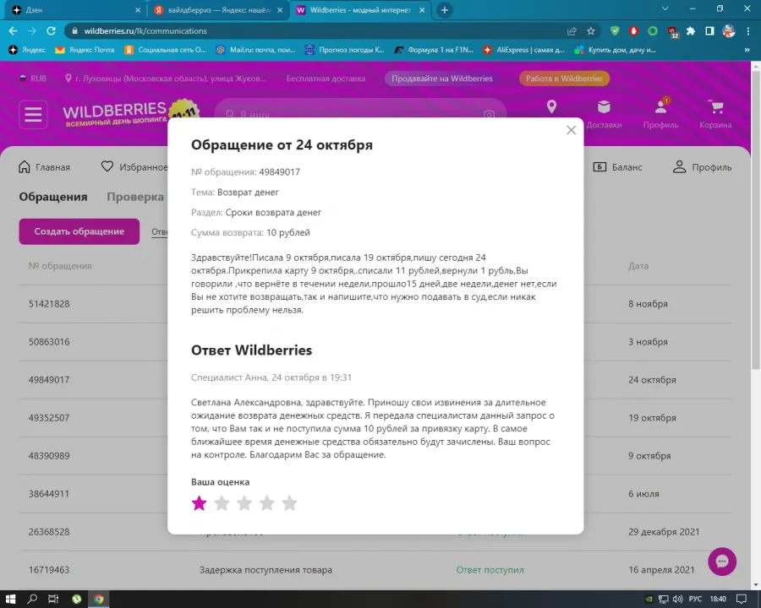The height and width of the screenshot is (608, 761).
Task: Open a new browser tab
Action: pos(445,9)
